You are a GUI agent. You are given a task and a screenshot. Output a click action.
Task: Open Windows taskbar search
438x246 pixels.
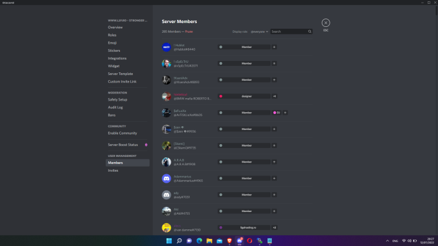click(179, 241)
